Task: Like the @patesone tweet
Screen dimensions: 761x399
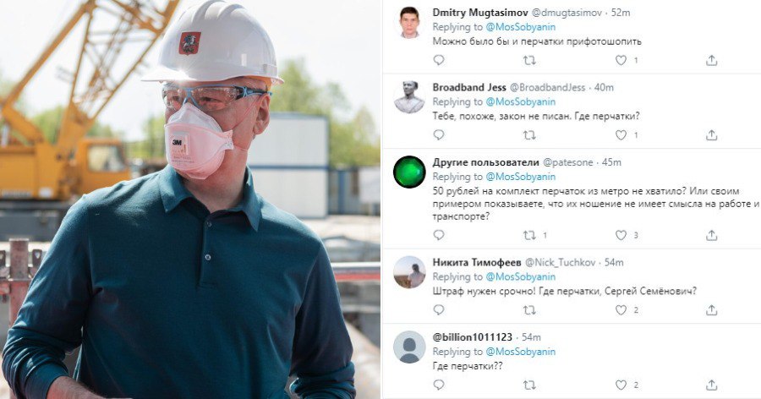Action: [x=621, y=235]
